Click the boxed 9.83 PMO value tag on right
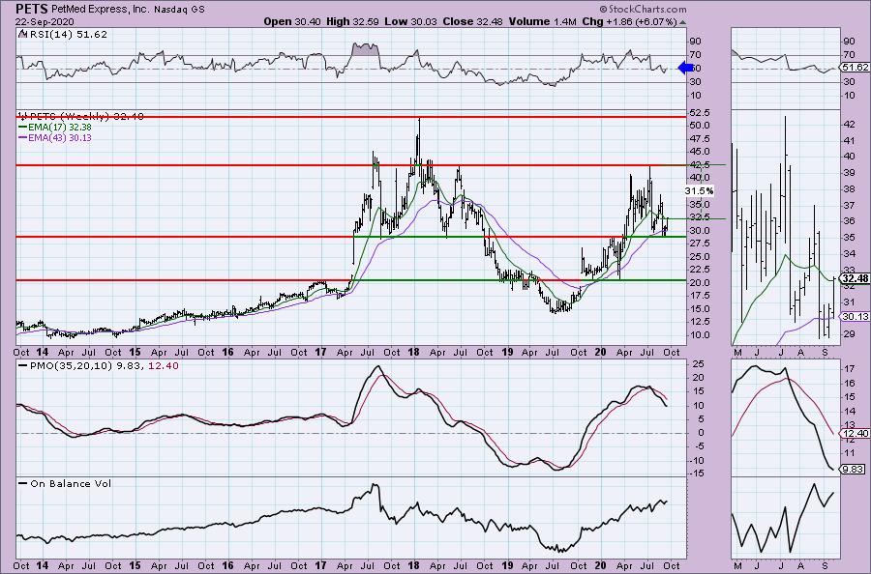This screenshot has width=871, height=574. 854,470
